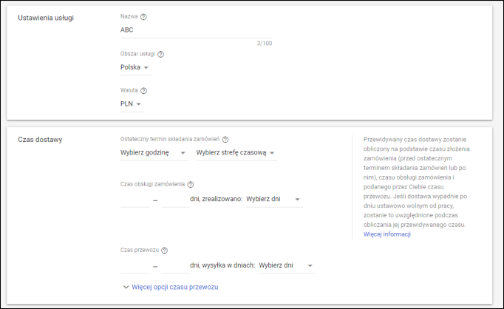Click the Nazwa field containing ABC
The height and width of the screenshot is (309, 504).
(x=195, y=30)
